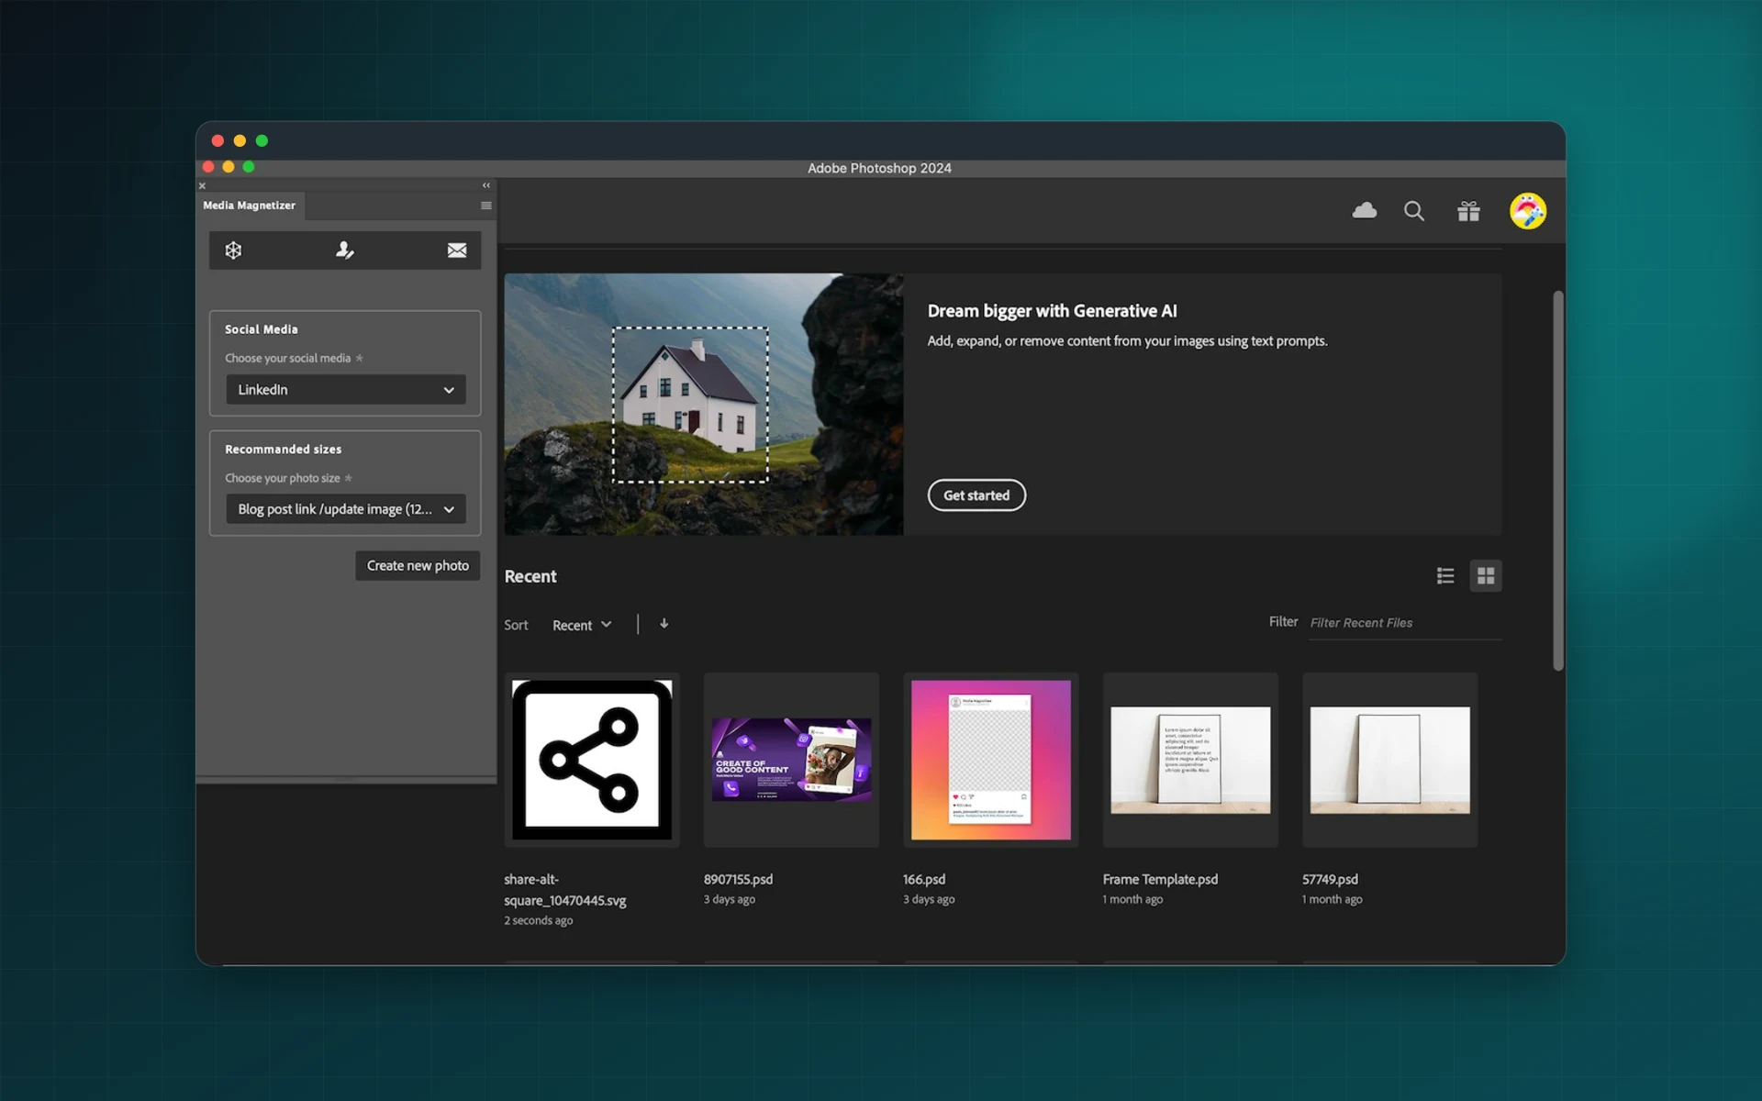Click the '8907155.psd' file name
The height and width of the screenshot is (1101, 1762).
tap(739, 879)
